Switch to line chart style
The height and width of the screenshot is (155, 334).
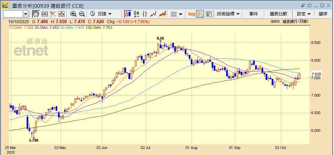[154, 14]
